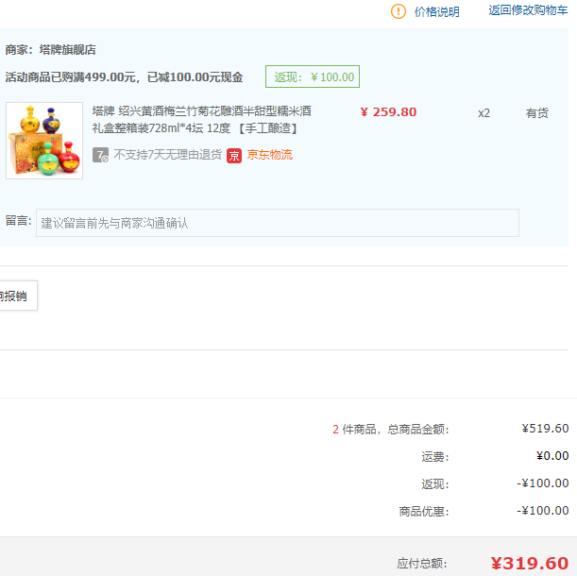Click the 运费 label
This screenshot has width=577, height=576.
pos(435,457)
